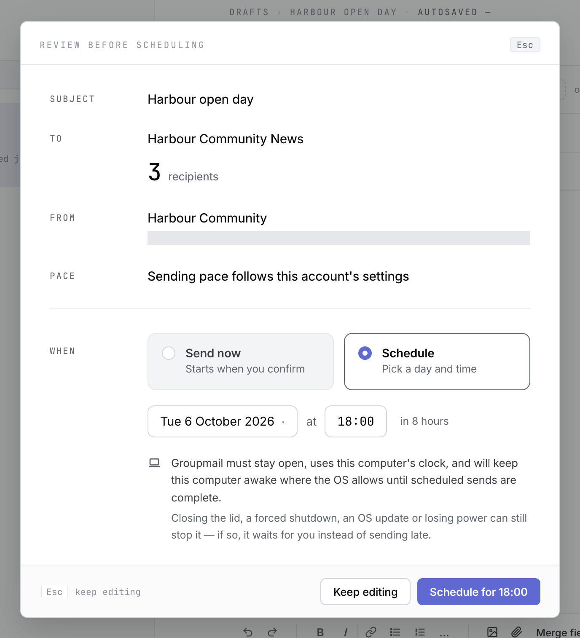Select the Send now option
Screen dimensions: 580x638
click(x=241, y=362)
